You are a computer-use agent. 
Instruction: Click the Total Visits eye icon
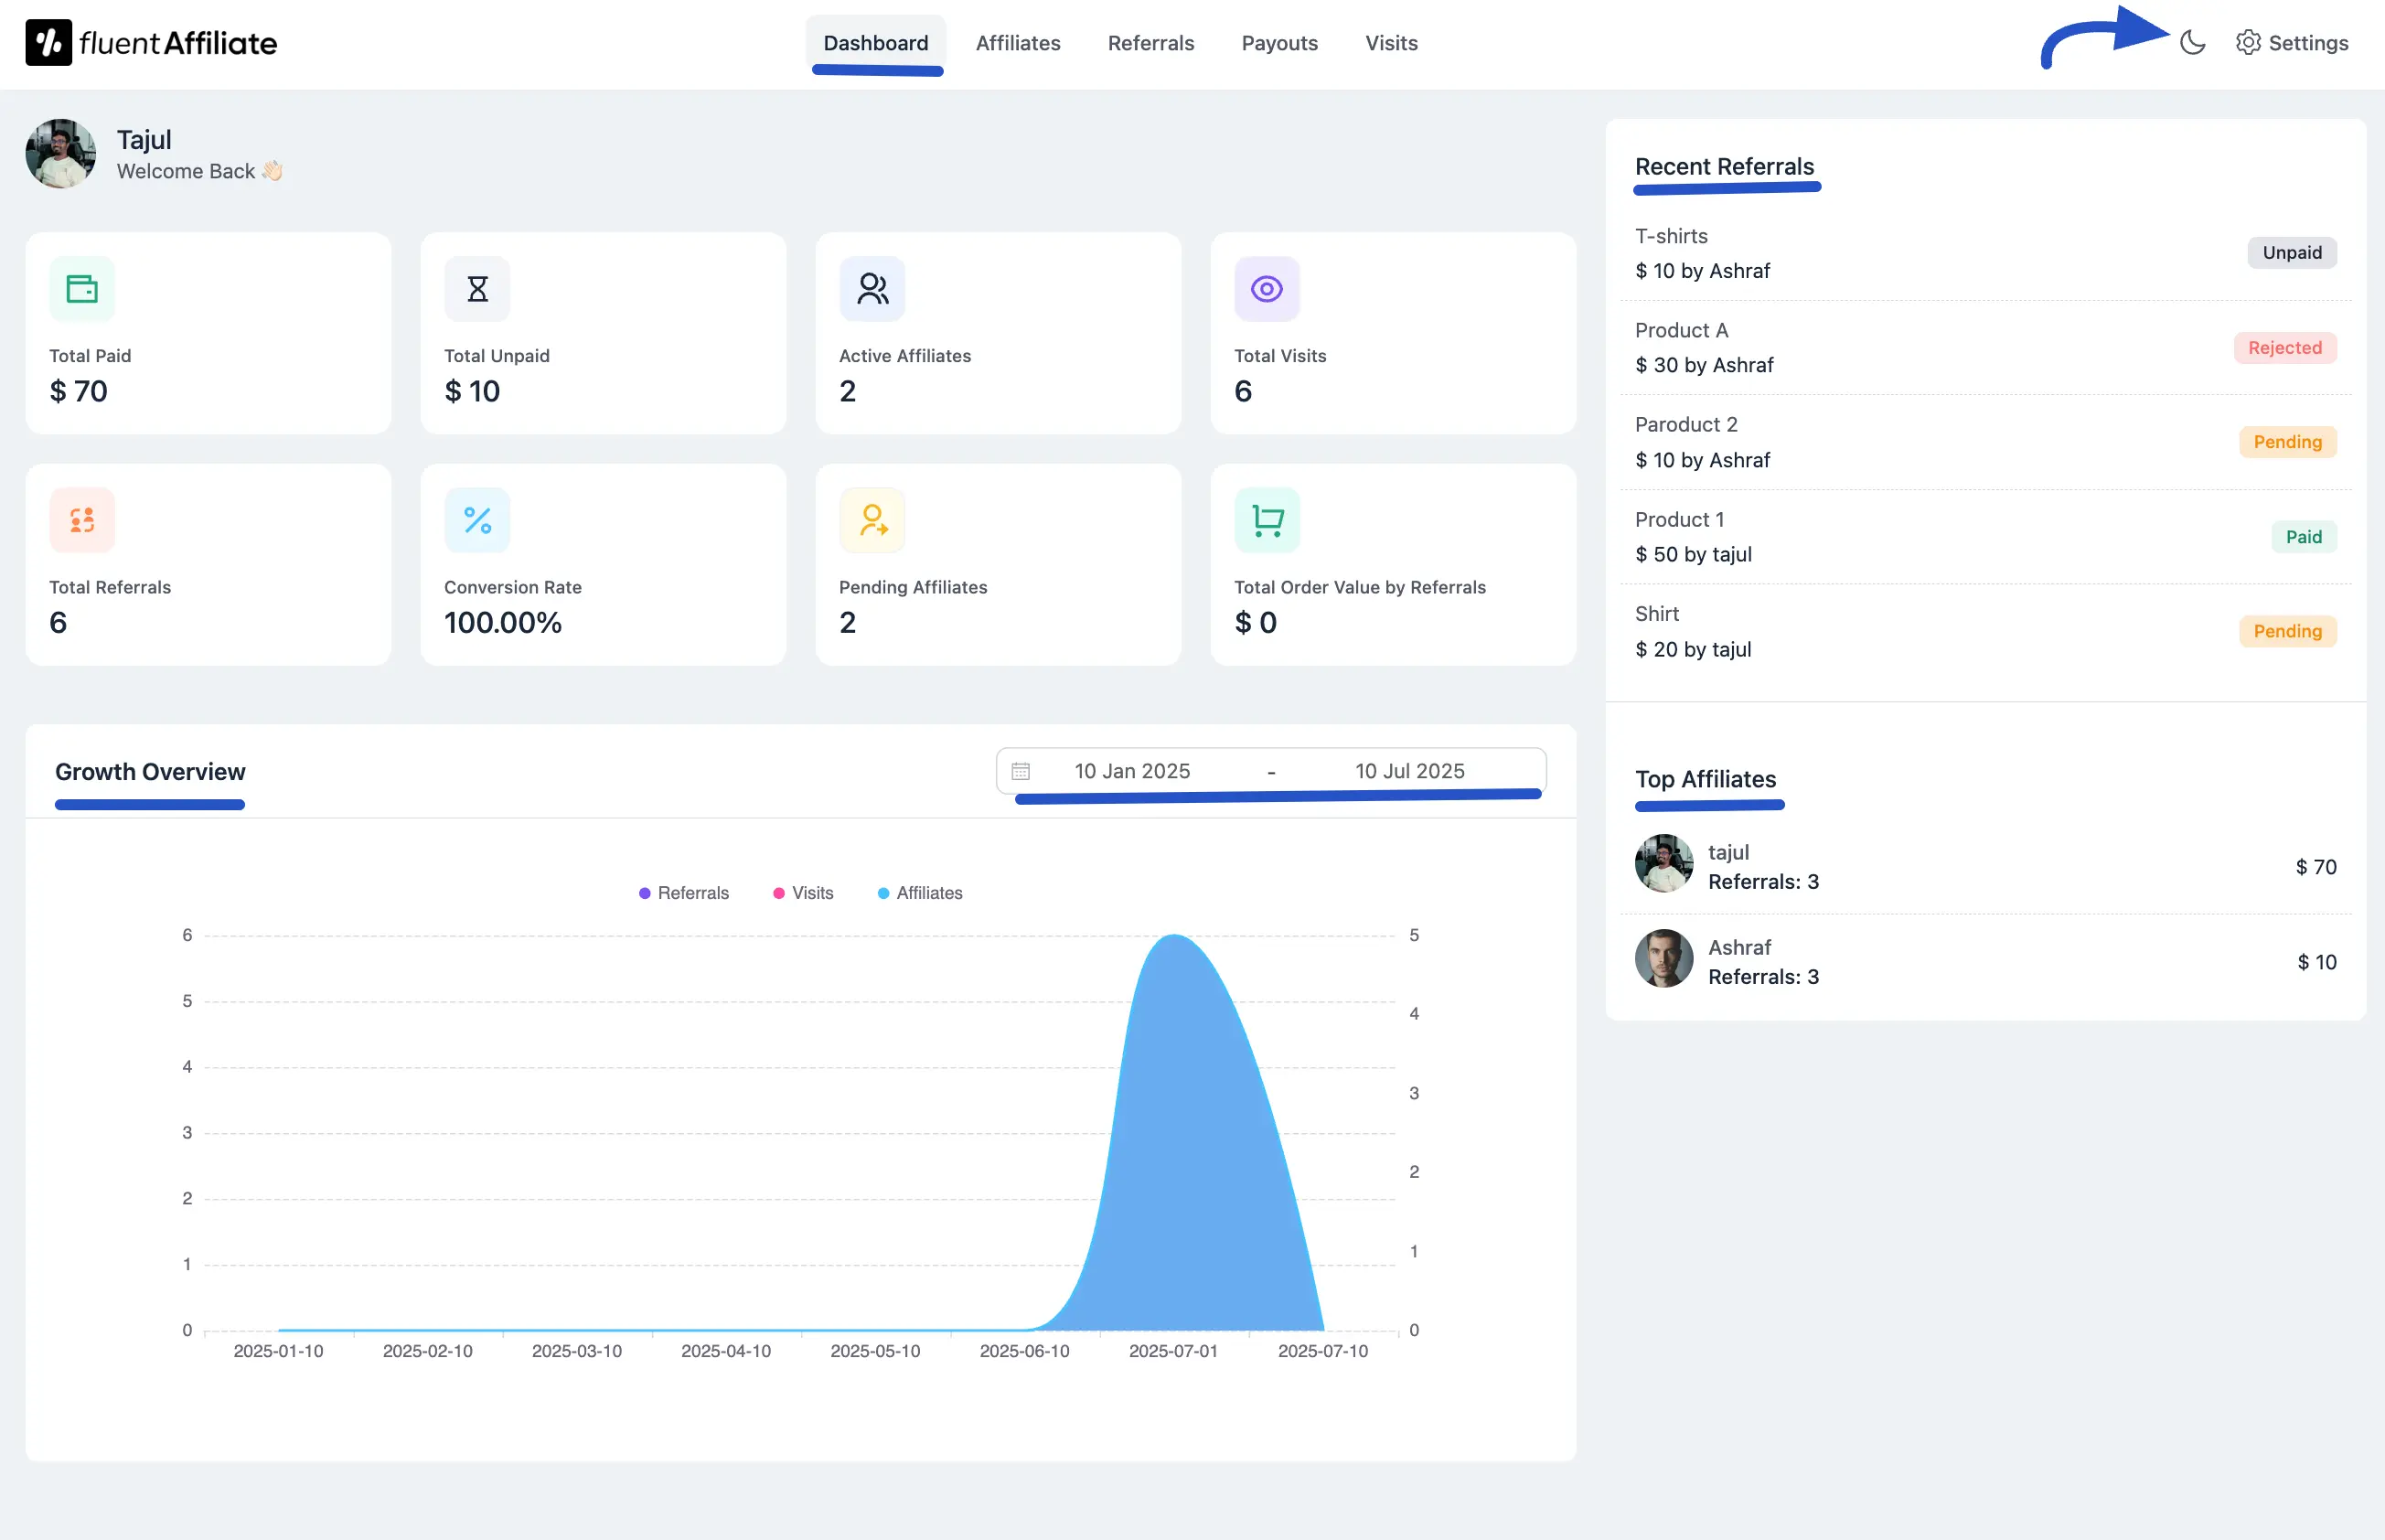pyautogui.click(x=1266, y=288)
